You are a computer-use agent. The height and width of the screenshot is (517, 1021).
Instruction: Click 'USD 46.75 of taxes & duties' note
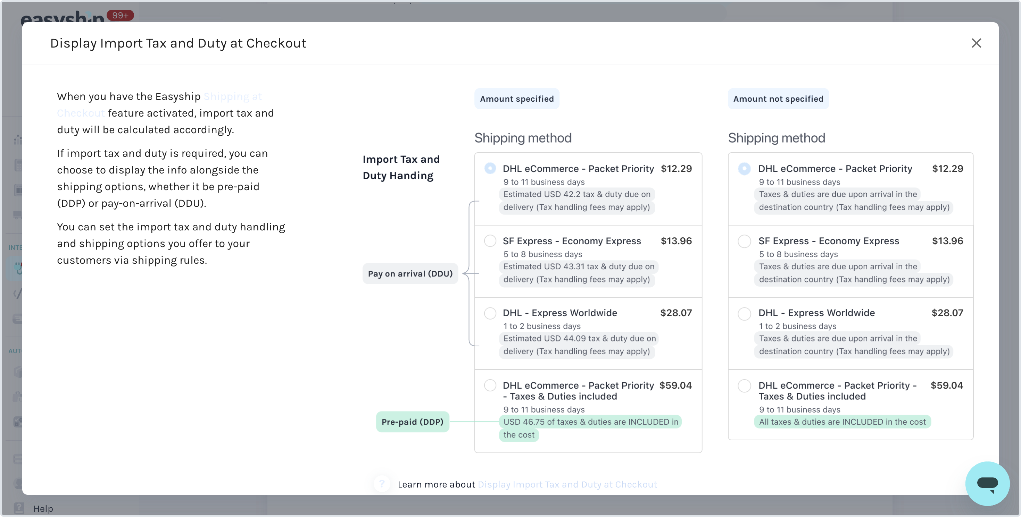pos(590,428)
